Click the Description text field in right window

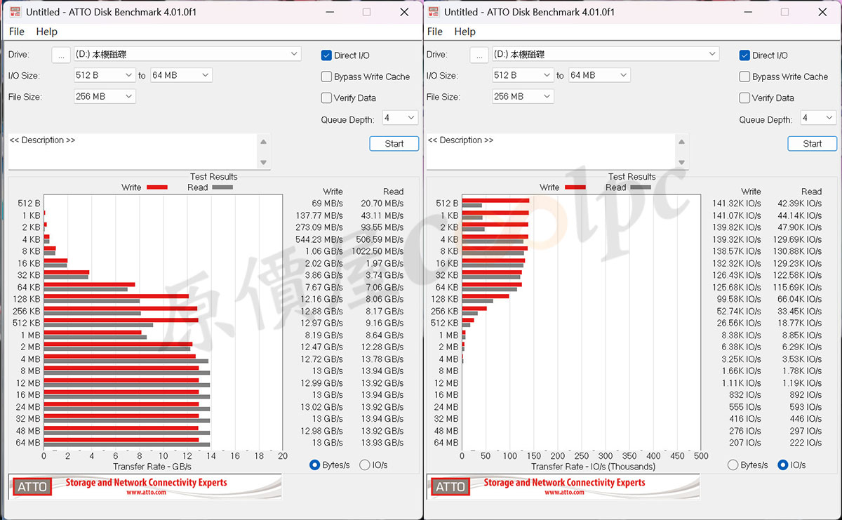pyautogui.click(x=551, y=151)
